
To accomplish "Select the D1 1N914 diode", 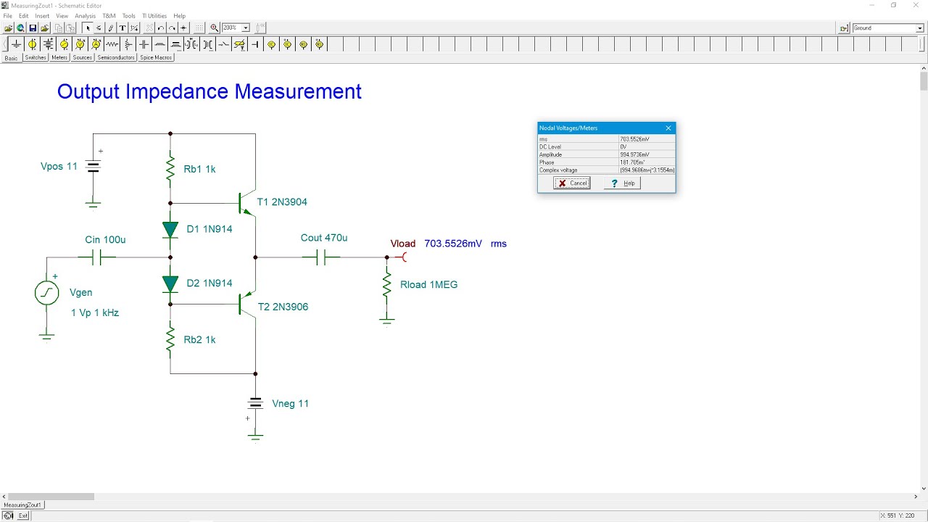I will click(170, 230).
